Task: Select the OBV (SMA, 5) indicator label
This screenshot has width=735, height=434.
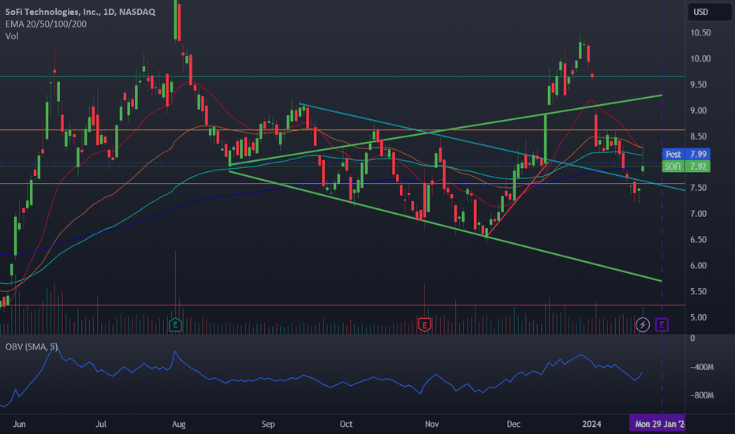Action: tap(32, 346)
